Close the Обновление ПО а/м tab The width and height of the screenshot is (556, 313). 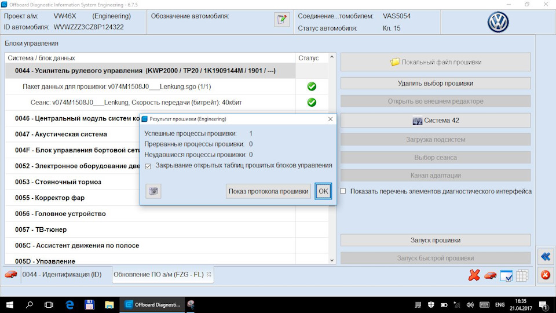[x=209, y=274]
